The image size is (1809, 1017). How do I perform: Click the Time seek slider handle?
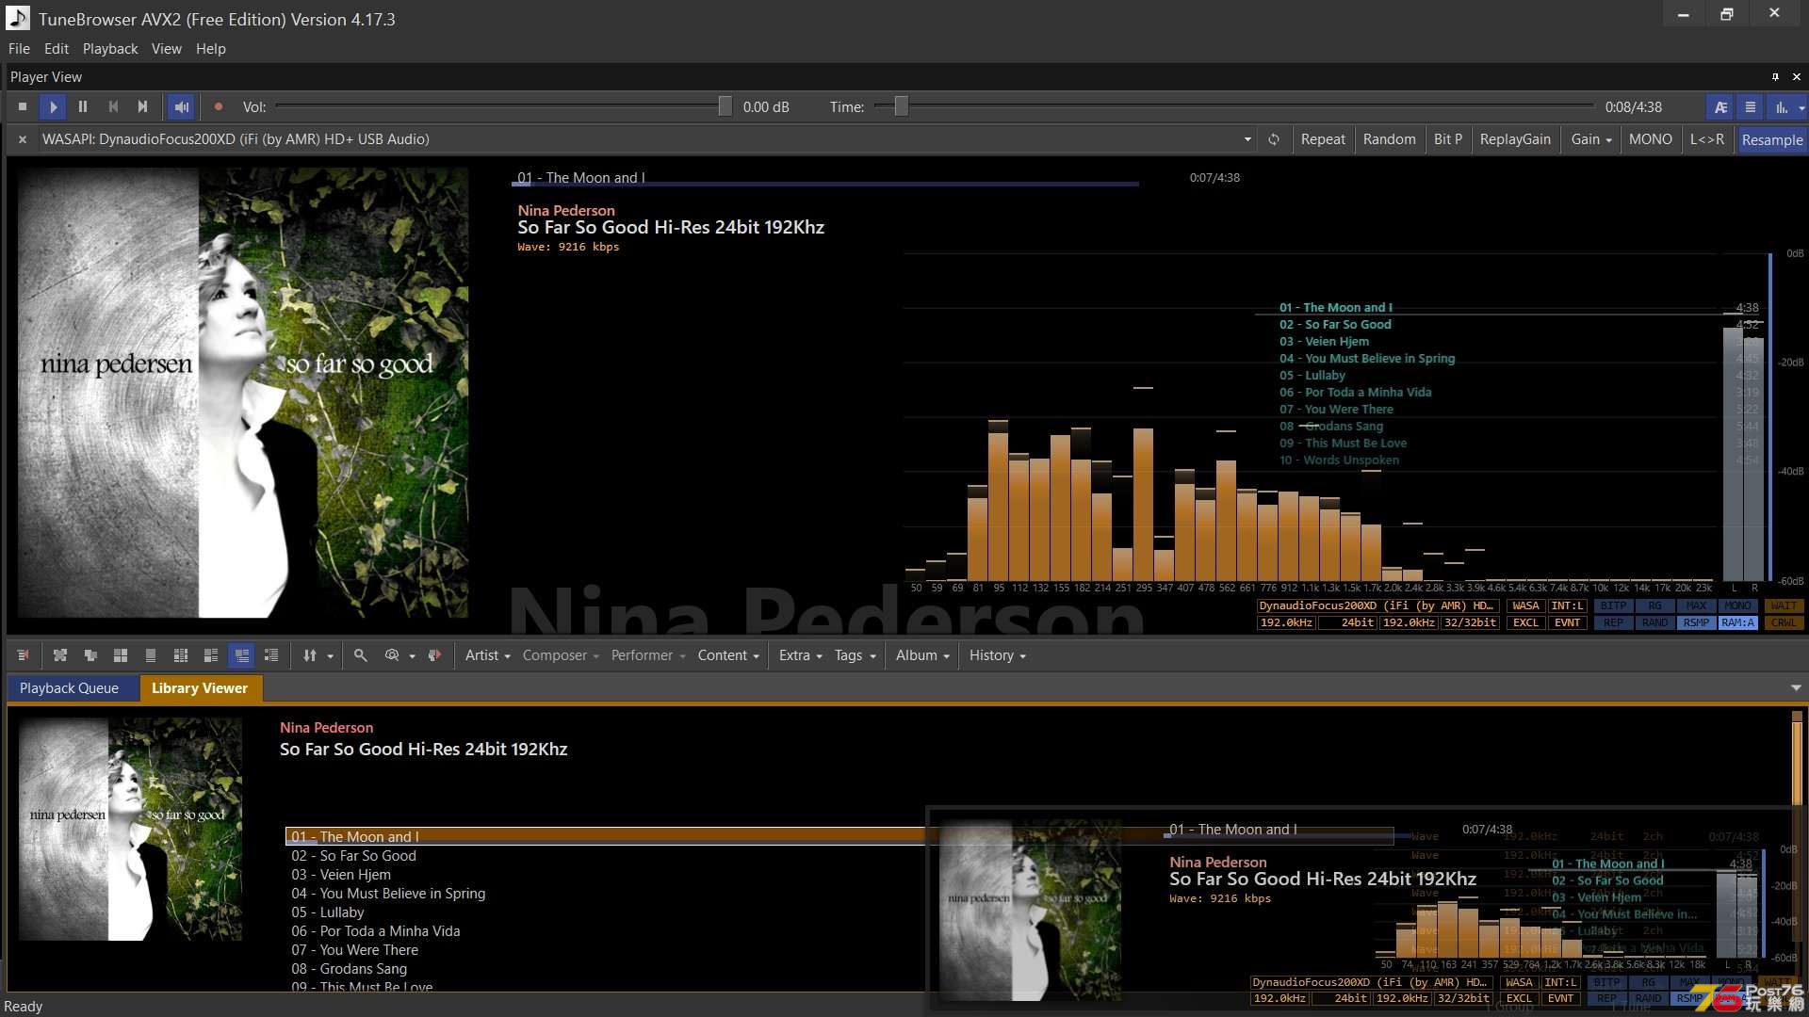pyautogui.click(x=901, y=106)
